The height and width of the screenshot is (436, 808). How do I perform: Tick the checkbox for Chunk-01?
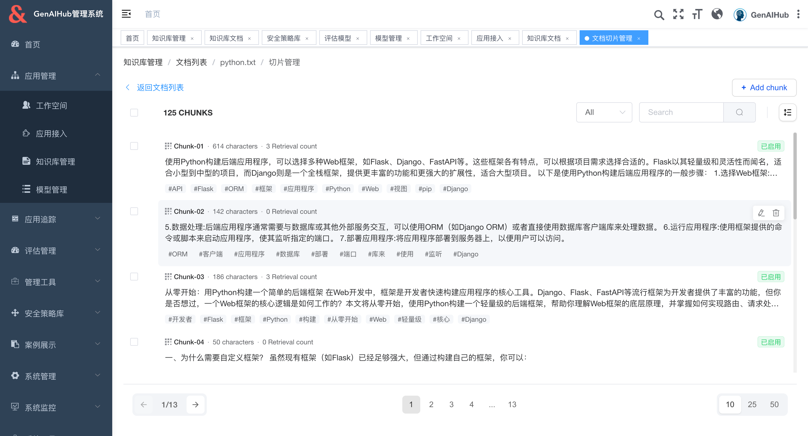point(134,146)
